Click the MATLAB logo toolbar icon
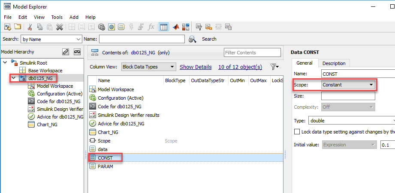 pos(176,27)
